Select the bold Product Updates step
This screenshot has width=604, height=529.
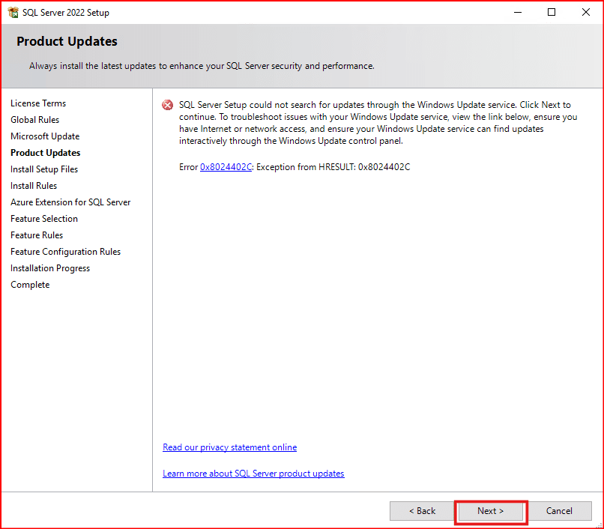coord(45,153)
